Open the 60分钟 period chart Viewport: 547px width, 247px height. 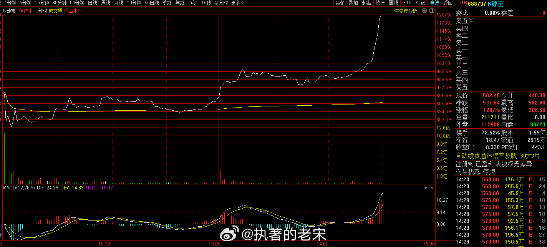pos(77,3)
